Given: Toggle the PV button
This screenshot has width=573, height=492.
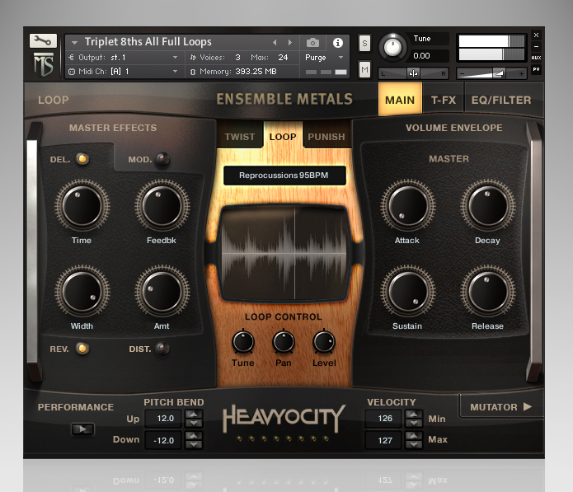Looking at the screenshot, I should coord(536,69).
